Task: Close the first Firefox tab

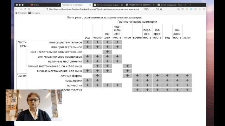Action: [58, 5]
